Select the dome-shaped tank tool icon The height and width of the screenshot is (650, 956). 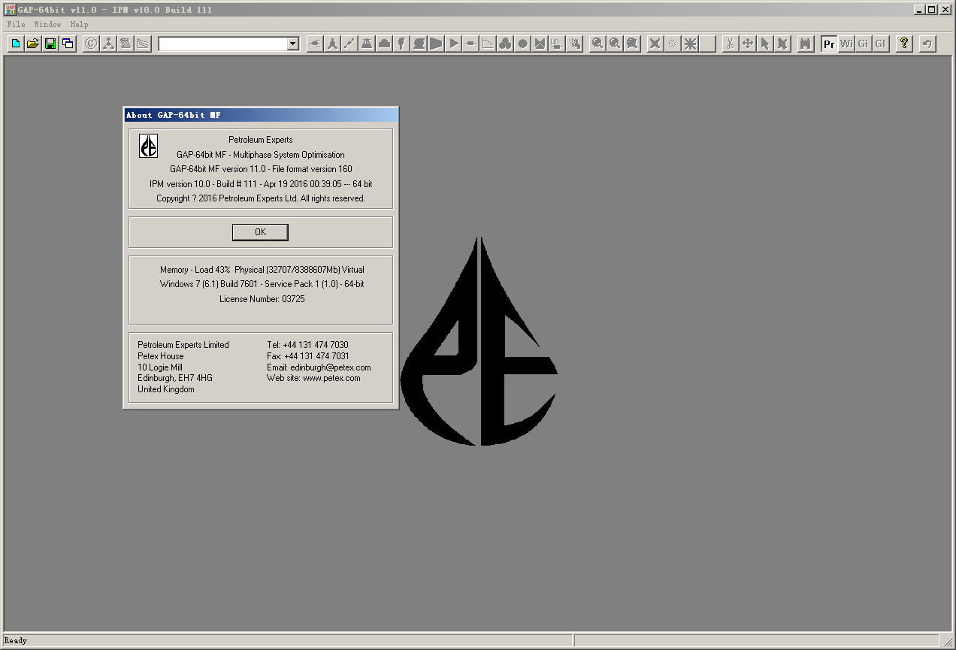(384, 44)
